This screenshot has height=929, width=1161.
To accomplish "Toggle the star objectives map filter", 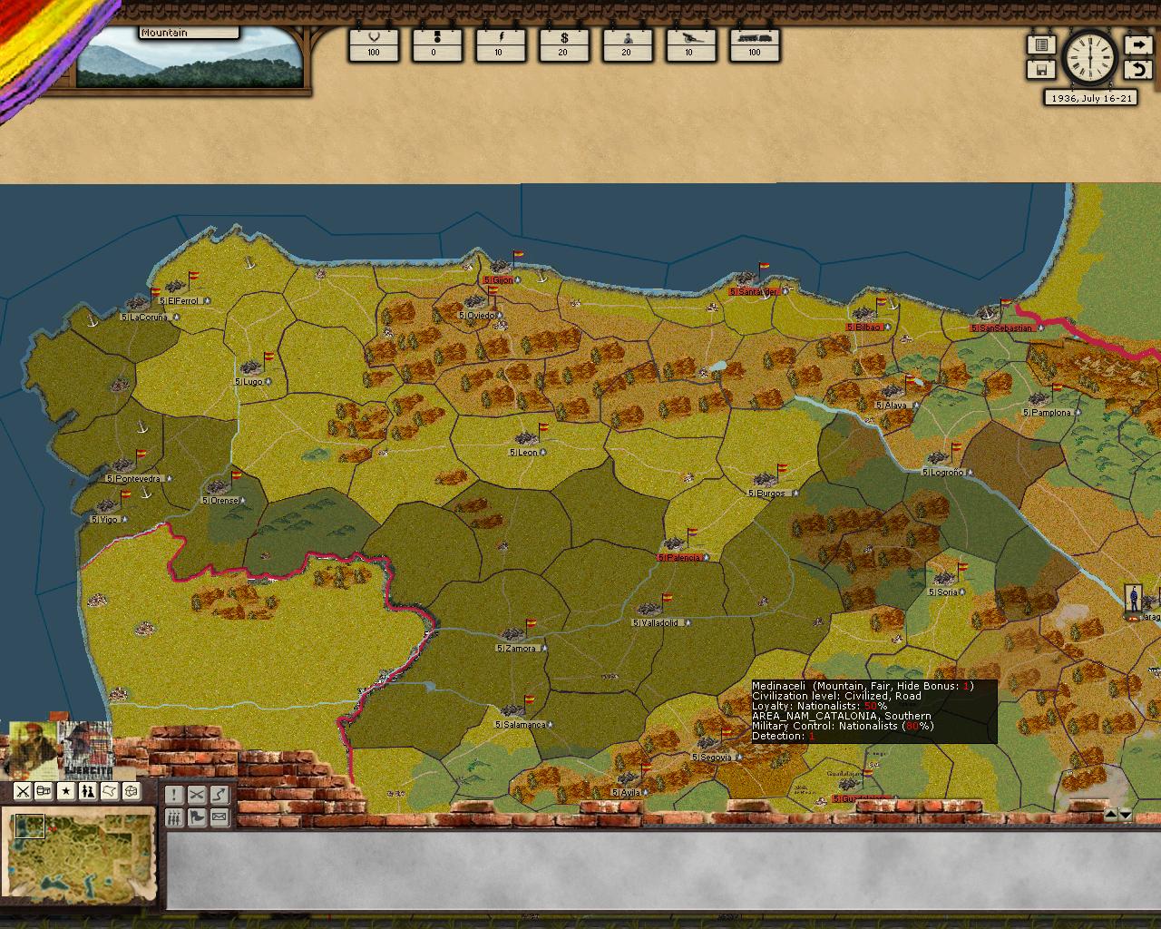I will pyautogui.click(x=66, y=791).
